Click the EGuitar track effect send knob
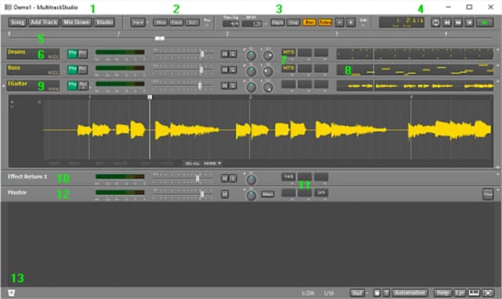The height and width of the screenshot is (299, 502). [x=268, y=87]
